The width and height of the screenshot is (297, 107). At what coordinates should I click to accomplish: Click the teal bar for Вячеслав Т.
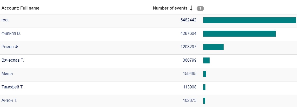coord(206,61)
